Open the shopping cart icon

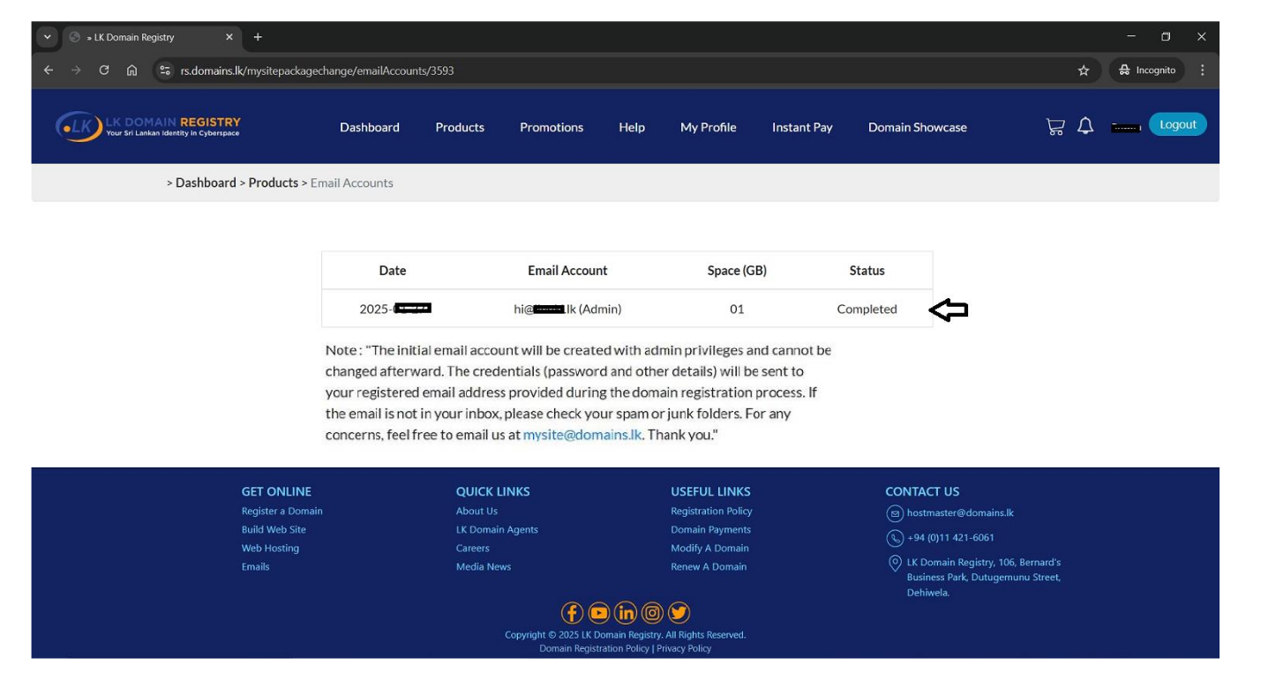tap(1055, 126)
